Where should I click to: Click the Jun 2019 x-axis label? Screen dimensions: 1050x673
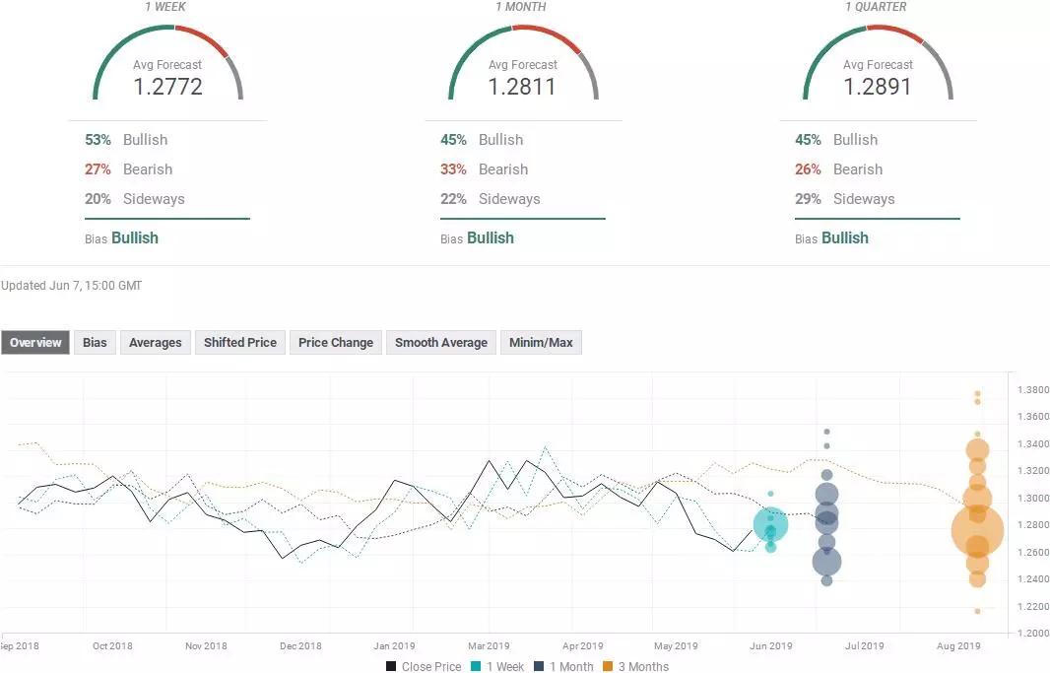click(x=771, y=646)
